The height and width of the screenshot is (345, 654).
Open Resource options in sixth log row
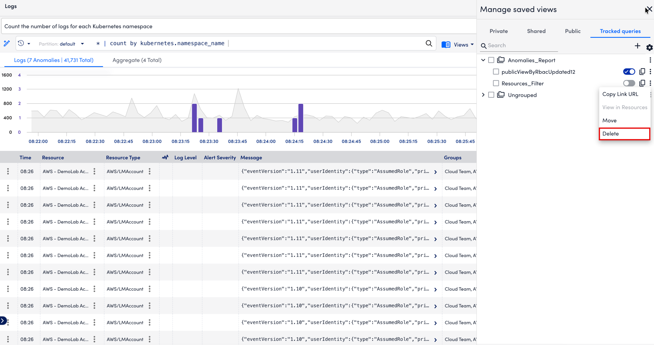coord(94,255)
